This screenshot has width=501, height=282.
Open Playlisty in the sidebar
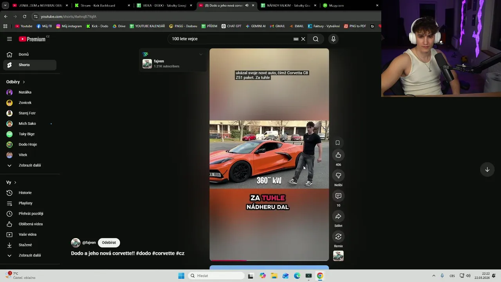pos(30,203)
